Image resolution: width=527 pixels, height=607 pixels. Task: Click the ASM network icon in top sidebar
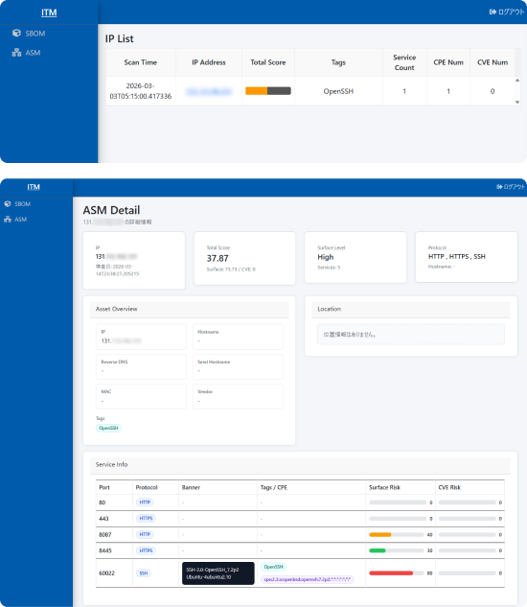[16, 52]
